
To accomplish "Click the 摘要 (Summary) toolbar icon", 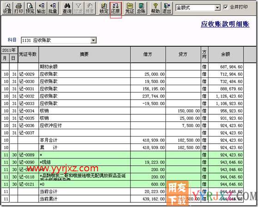I will click(x=90, y=8).
